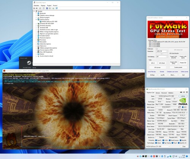Select NVIDIA GeForce GTX 1080 tree item

(x=49, y=21)
